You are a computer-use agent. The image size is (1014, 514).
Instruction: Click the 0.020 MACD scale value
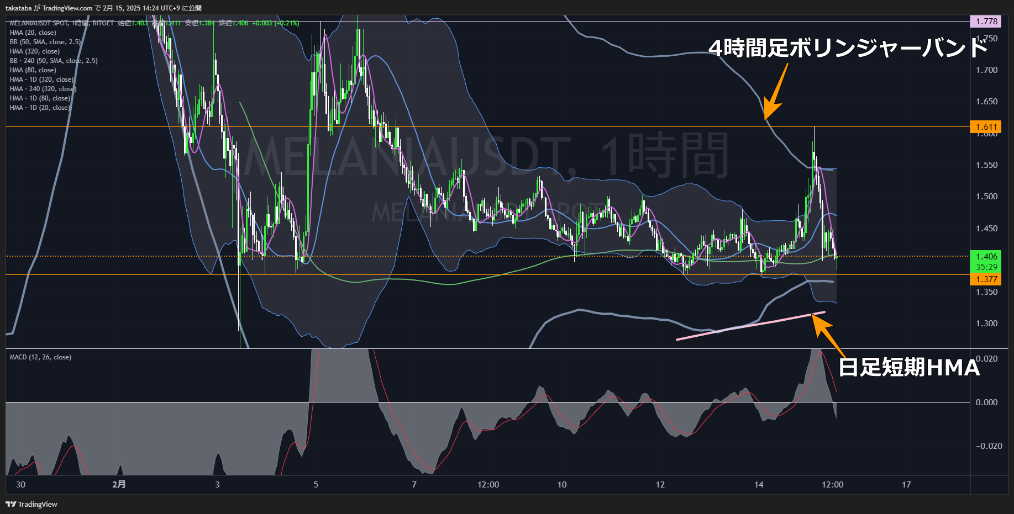[x=986, y=359]
